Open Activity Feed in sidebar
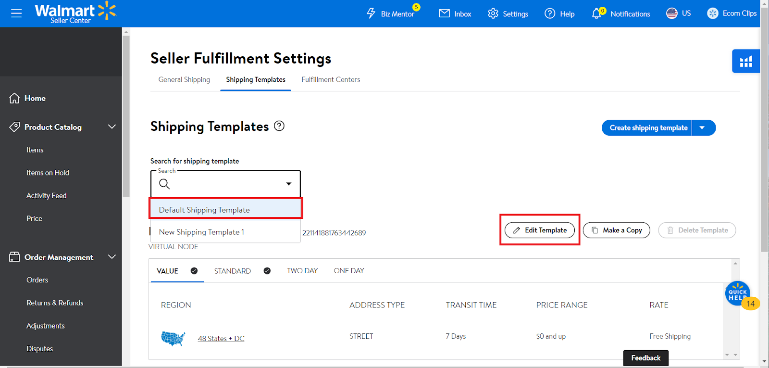 [x=47, y=196]
